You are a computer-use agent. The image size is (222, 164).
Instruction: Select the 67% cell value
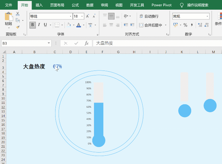coord(57,66)
